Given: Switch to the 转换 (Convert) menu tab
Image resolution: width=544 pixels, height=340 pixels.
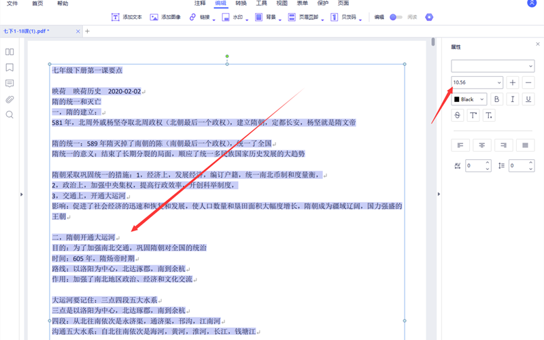Looking at the screenshot, I should point(241,4).
